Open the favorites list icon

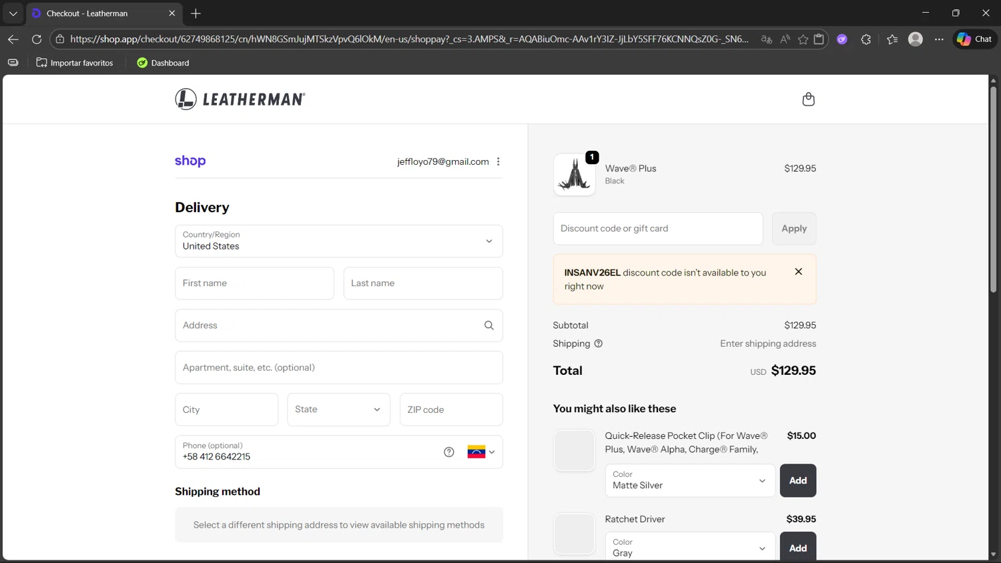coord(892,39)
